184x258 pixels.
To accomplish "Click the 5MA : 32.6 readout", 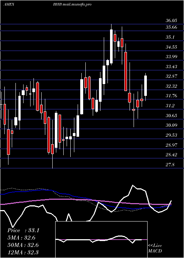I will click(x=21, y=238).
